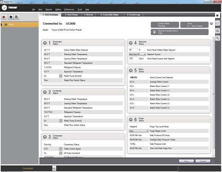Click the Active Current Limit Setpoint 100.0% value
This screenshot has height=172, width=222.
tap(134, 78)
